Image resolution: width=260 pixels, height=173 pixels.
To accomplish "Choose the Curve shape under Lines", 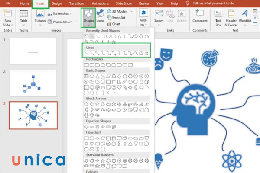I will click(136, 53).
